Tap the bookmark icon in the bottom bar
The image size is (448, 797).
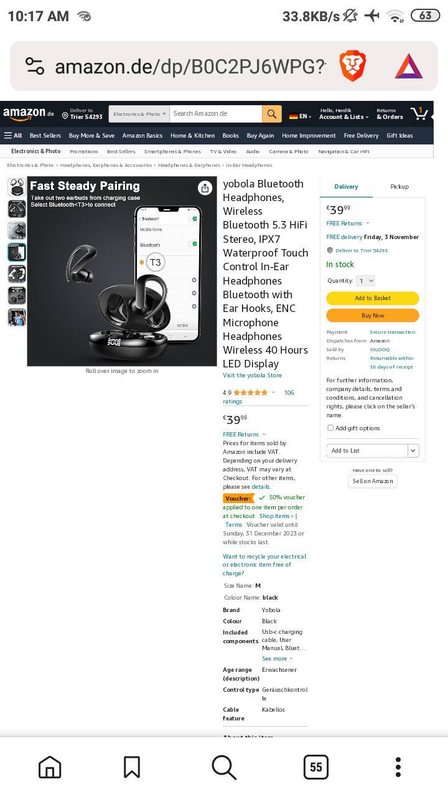coord(132,767)
